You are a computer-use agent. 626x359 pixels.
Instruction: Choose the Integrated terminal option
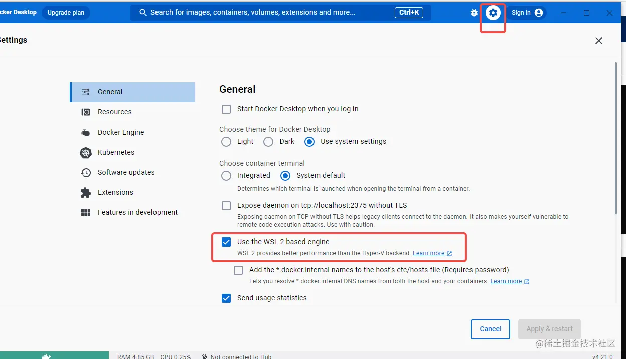point(226,176)
